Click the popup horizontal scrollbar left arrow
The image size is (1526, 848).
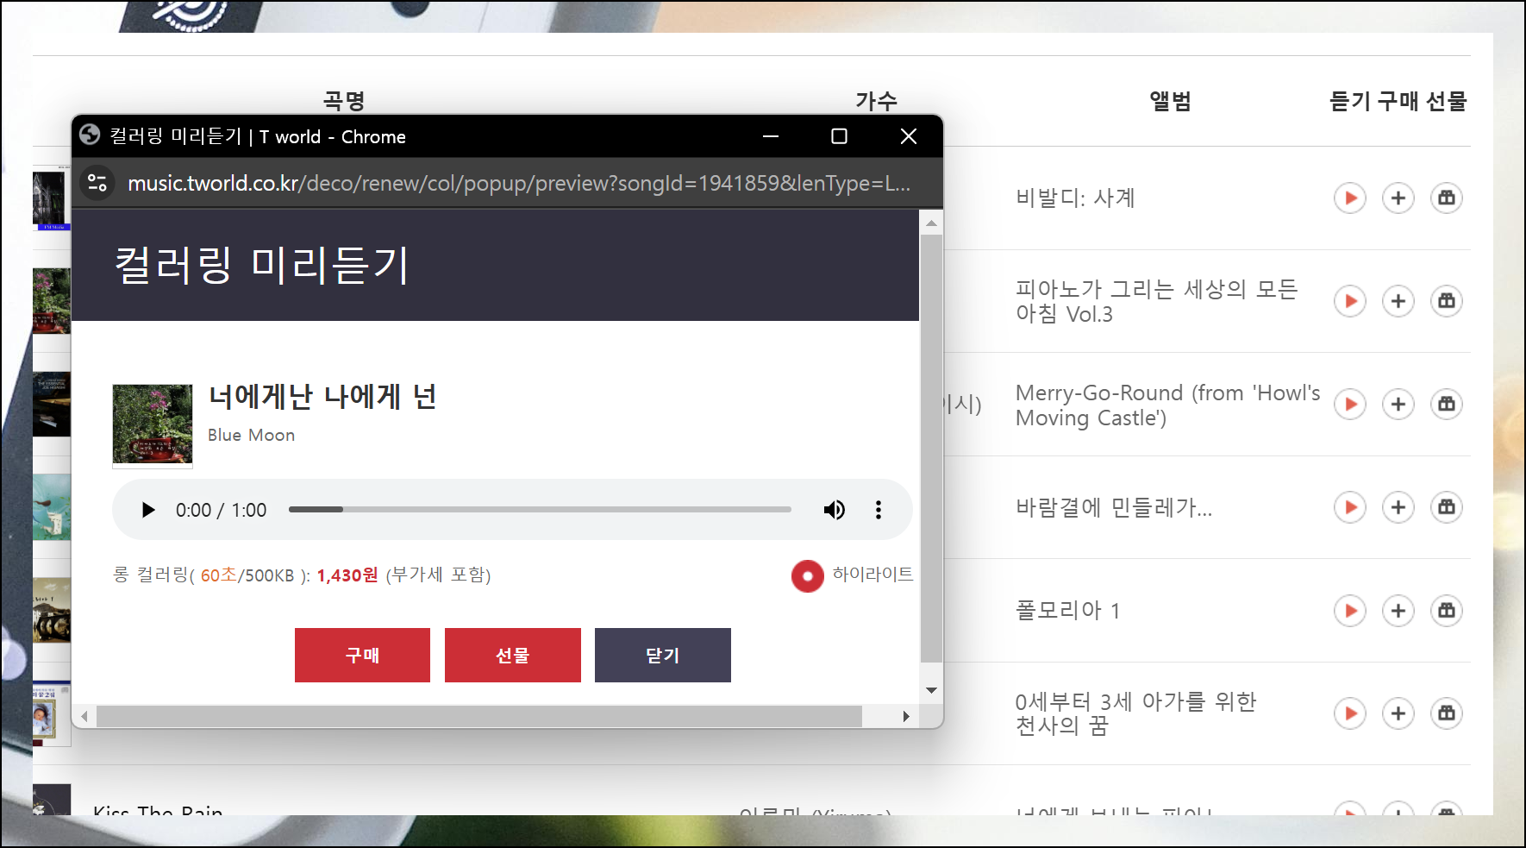pyautogui.click(x=84, y=716)
